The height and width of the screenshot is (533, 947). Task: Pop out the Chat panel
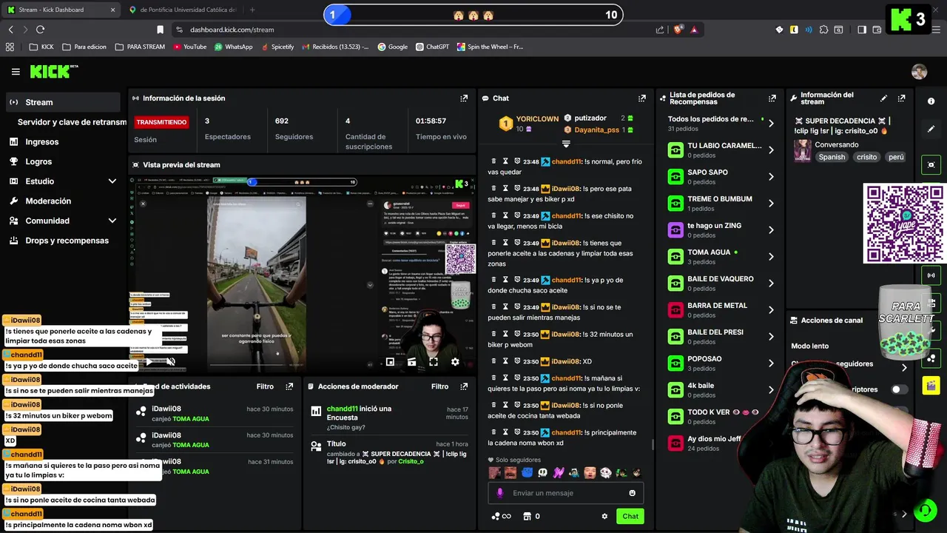(x=641, y=98)
